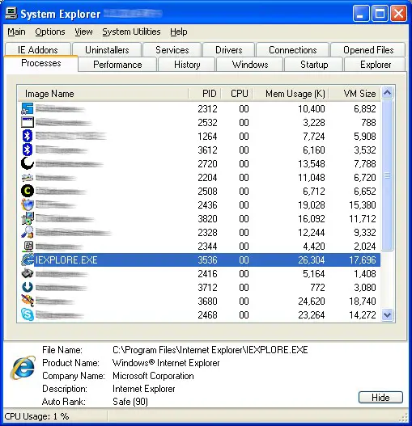This screenshot has width=412, height=426.
Task: Click the Skype icon in the PID 2468 row
Action: tap(28, 315)
